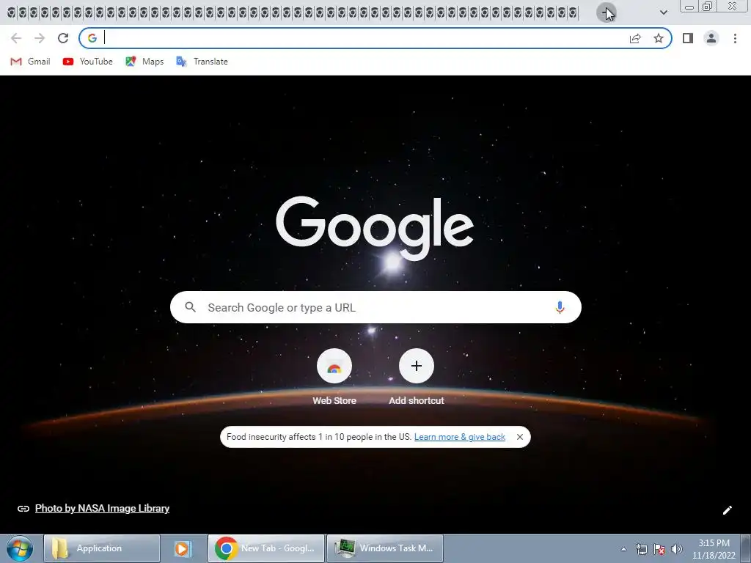Open the Chrome profile avatar menu
751x563 pixels.
click(x=711, y=38)
